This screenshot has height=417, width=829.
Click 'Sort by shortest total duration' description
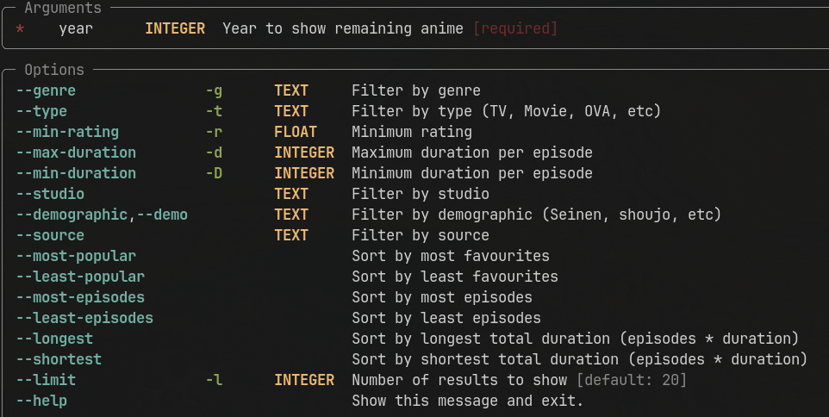(579, 359)
